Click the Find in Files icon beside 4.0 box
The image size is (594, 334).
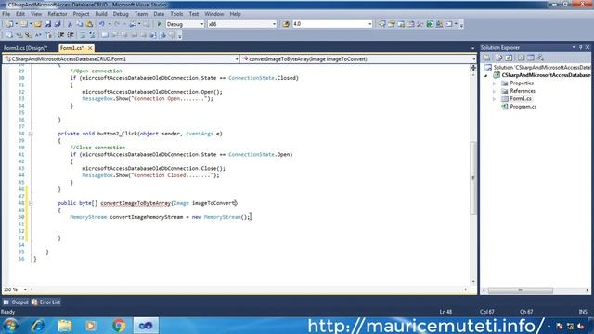click(286, 24)
